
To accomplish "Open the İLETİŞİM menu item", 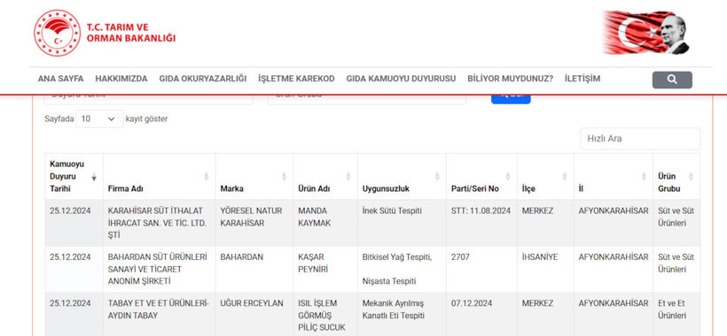I will point(582,79).
